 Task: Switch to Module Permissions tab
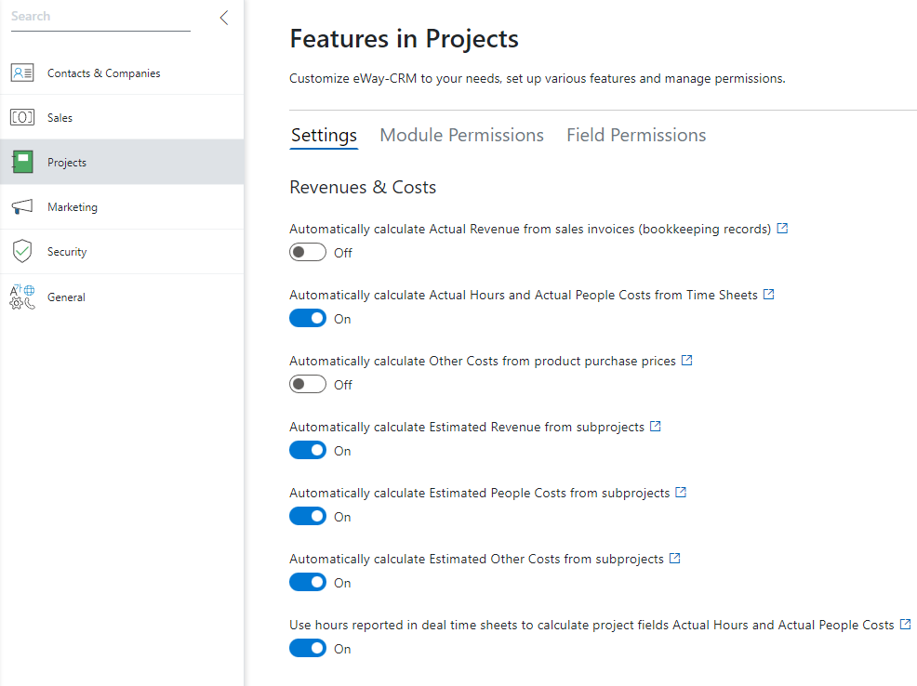point(461,135)
